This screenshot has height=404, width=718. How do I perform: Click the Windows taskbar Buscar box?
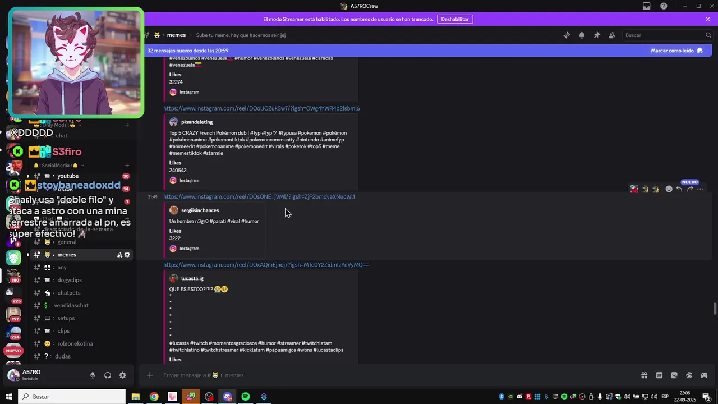[x=72, y=397]
